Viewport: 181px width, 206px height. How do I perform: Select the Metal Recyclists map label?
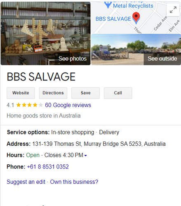point(133,6)
